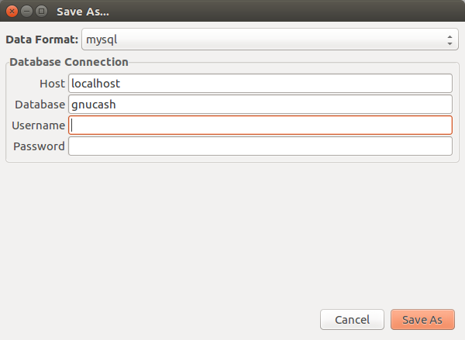The width and height of the screenshot is (465, 340).
Task: Maximize the Save As dialog window
Action: pos(42,12)
